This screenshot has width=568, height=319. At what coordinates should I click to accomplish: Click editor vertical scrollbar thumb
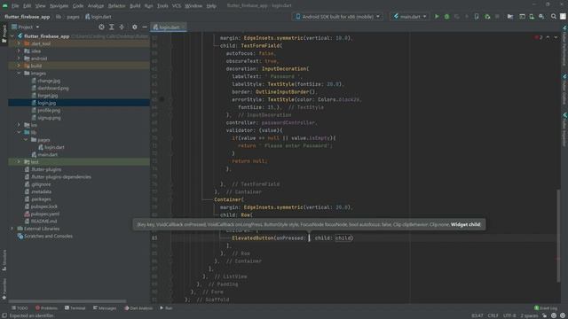coord(558,236)
